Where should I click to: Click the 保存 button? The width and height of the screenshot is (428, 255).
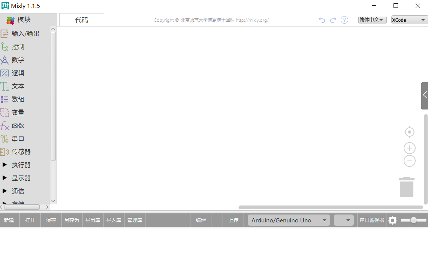(x=51, y=220)
